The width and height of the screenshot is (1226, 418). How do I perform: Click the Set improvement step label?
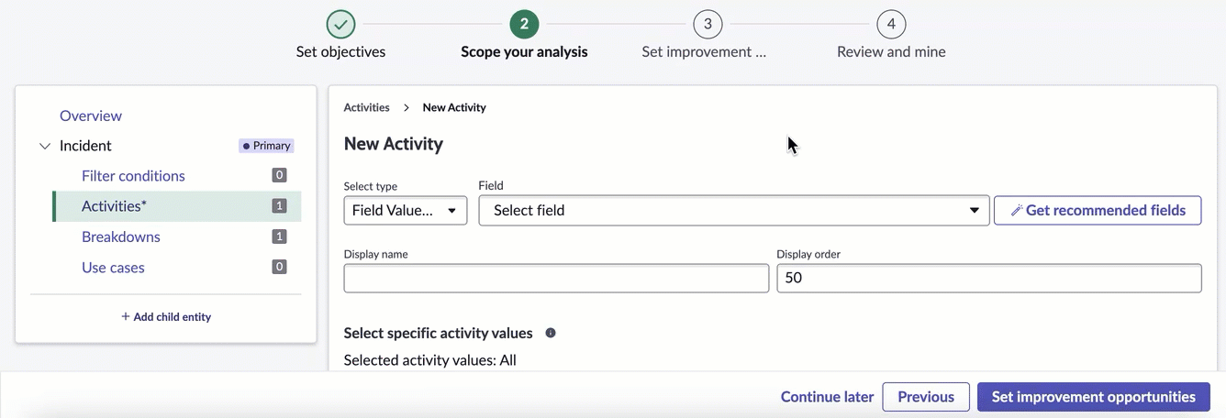click(x=704, y=52)
